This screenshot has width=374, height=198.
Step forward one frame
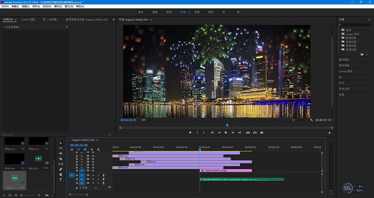233,132
